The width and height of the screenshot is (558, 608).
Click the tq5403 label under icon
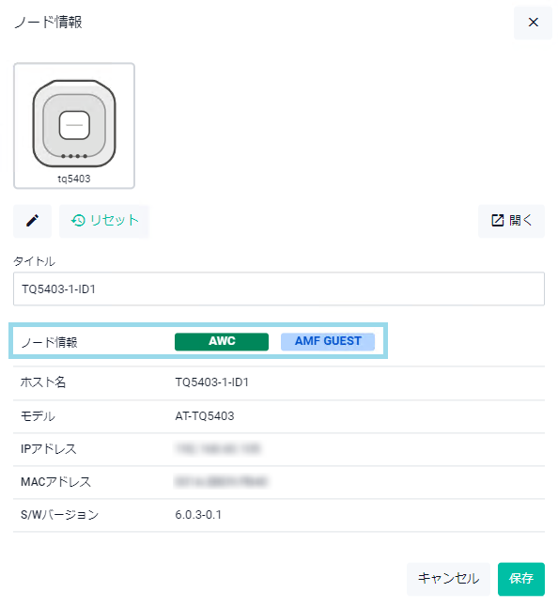click(74, 179)
